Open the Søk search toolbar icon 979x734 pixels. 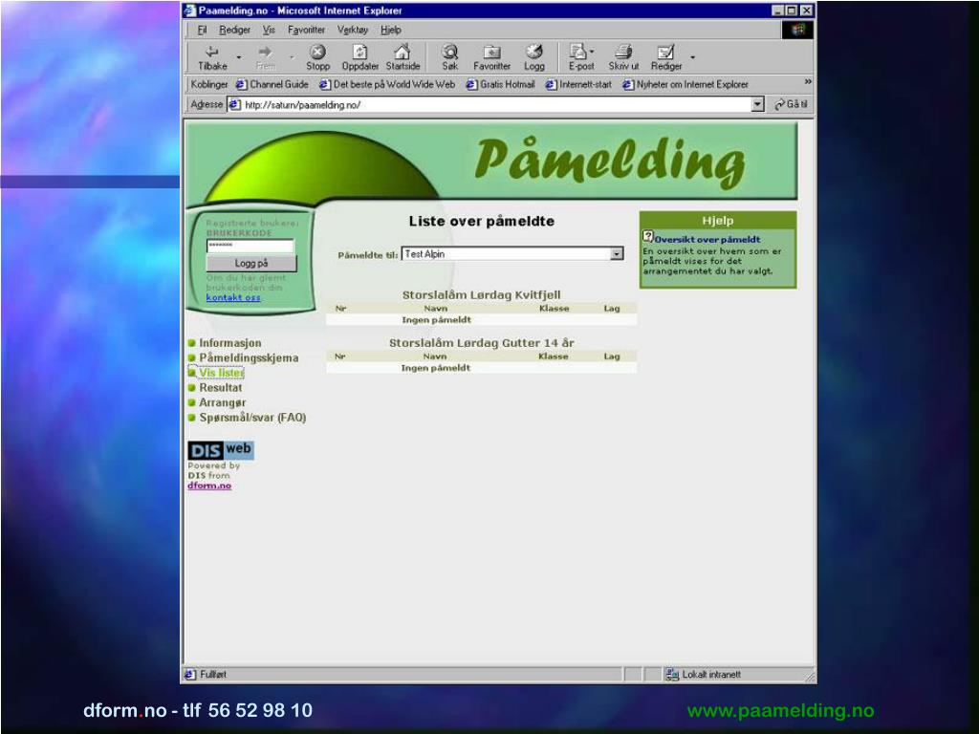tap(449, 52)
